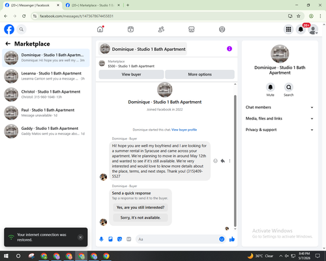Click the Dominique profile picture in right panel

pos(280,54)
